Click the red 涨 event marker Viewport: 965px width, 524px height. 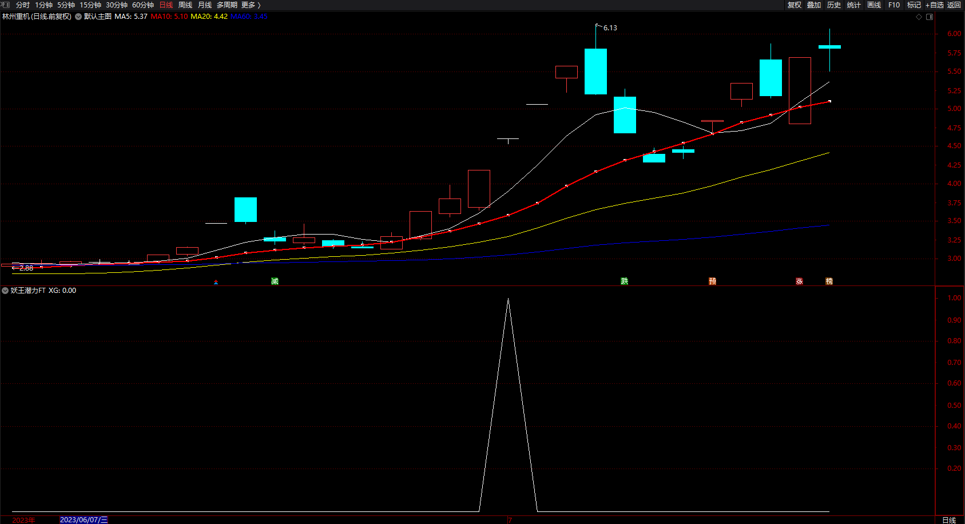(x=799, y=281)
